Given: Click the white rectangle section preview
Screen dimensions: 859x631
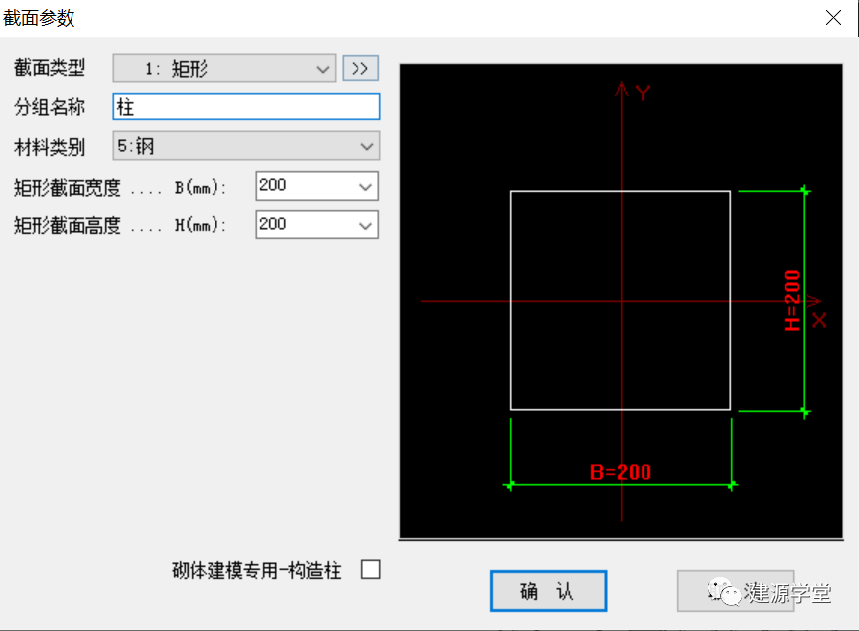Looking at the screenshot, I should (620, 298).
